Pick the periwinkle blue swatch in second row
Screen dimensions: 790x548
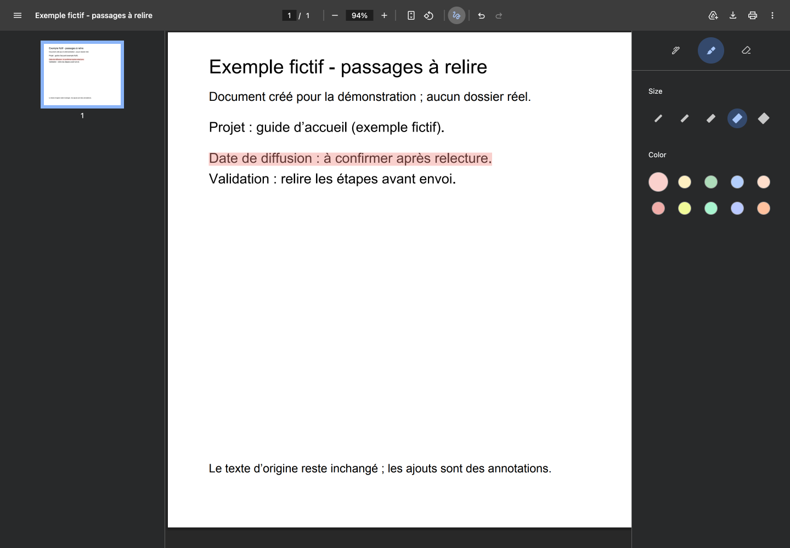(737, 208)
